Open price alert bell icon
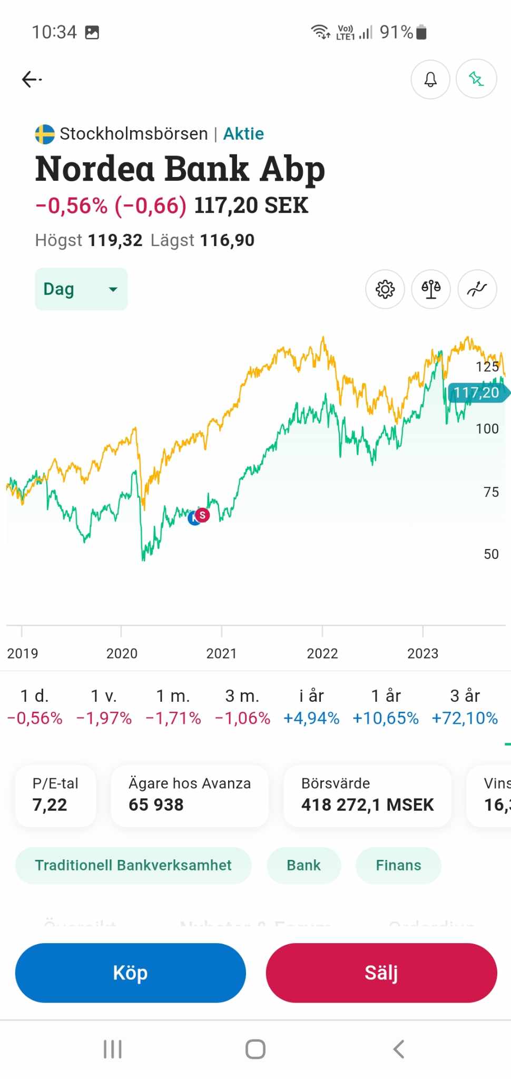Image resolution: width=511 pixels, height=1079 pixels. (430, 80)
